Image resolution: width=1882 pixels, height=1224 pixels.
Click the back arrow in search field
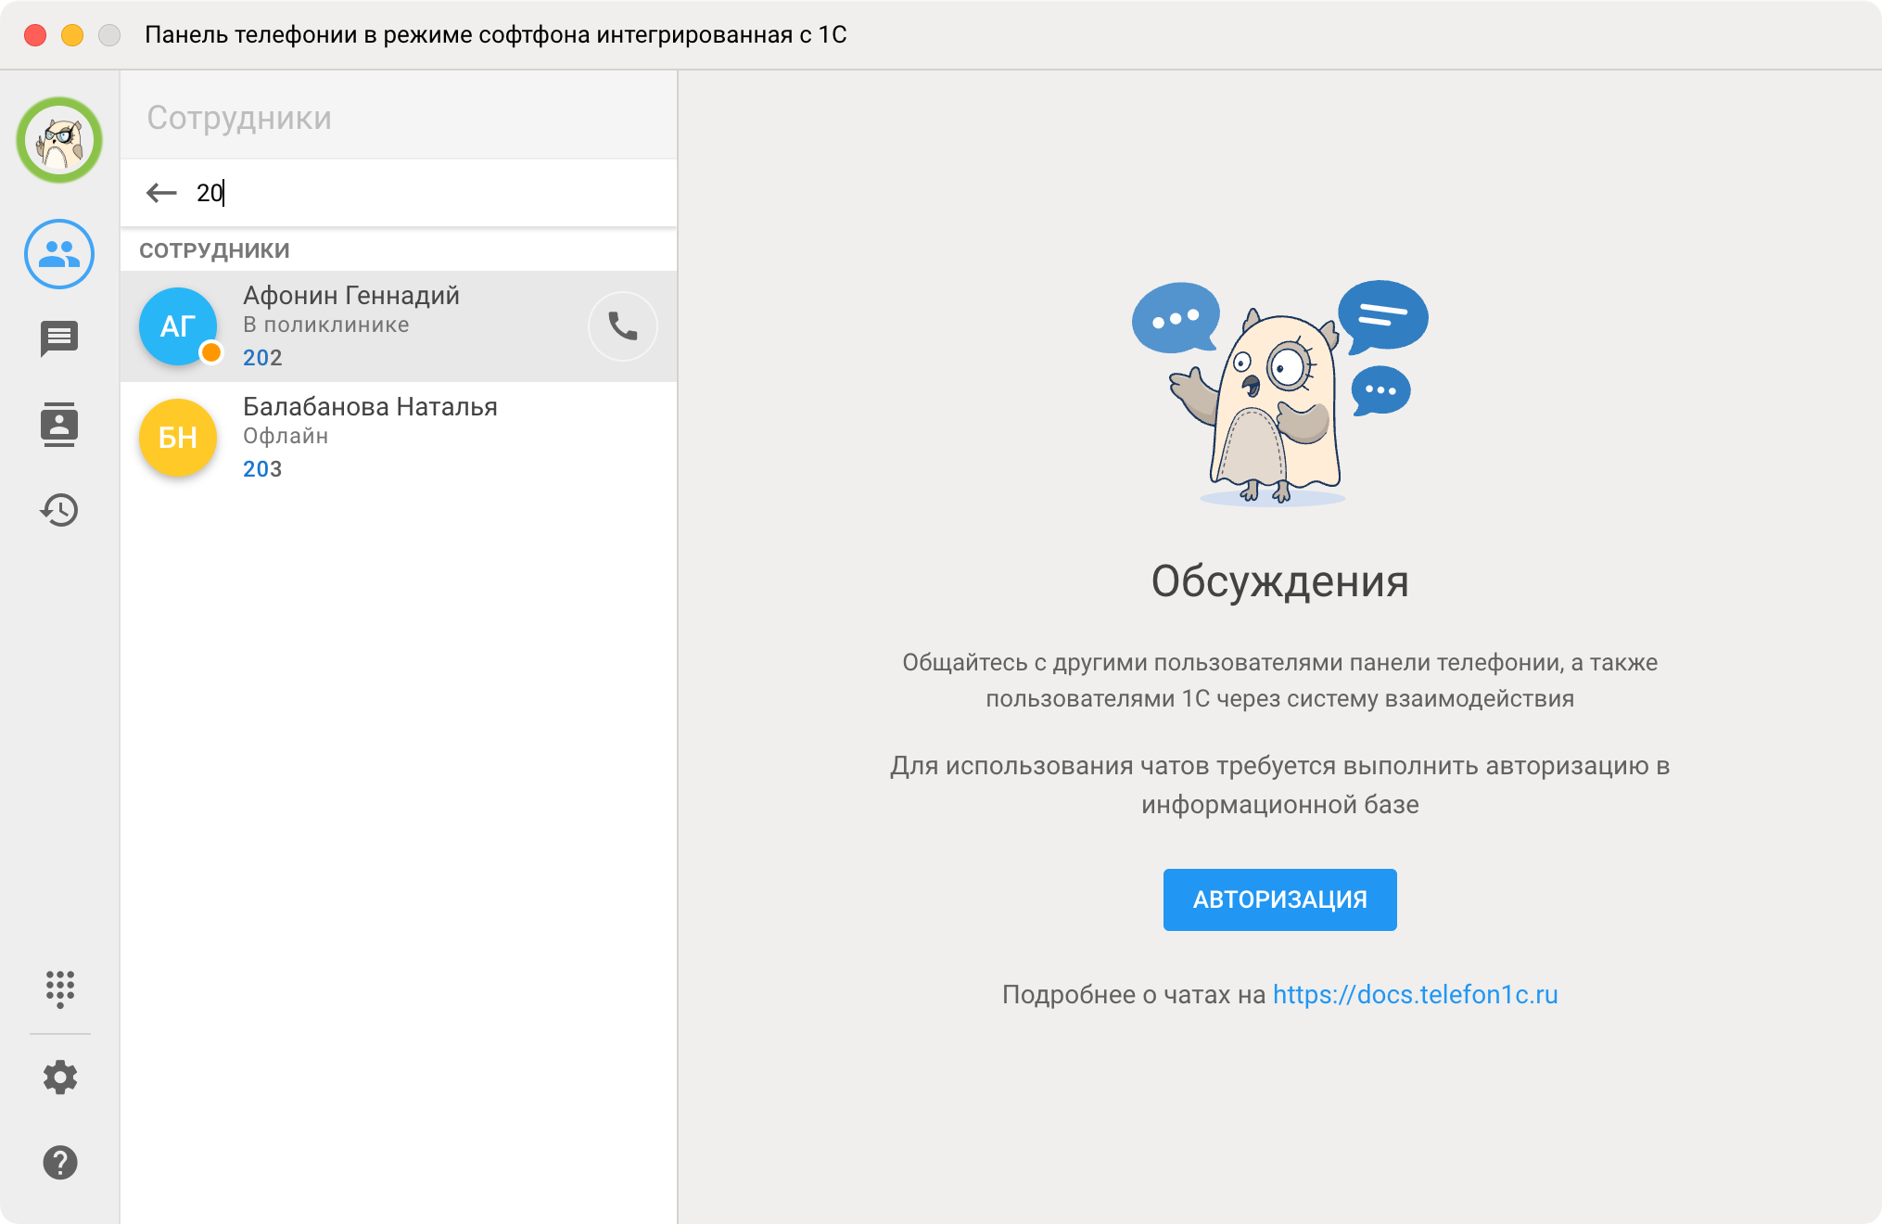161,193
